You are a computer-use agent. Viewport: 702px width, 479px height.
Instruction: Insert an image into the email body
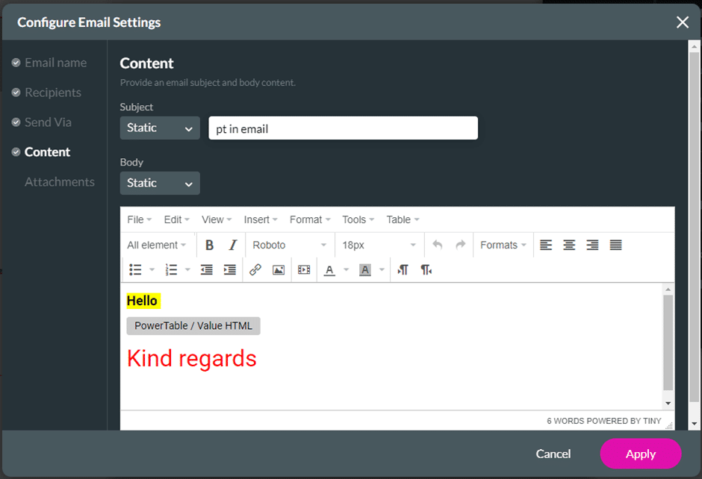[278, 269]
